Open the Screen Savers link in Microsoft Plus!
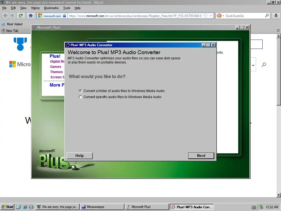The width and height of the screenshot is (281, 211). (57, 77)
